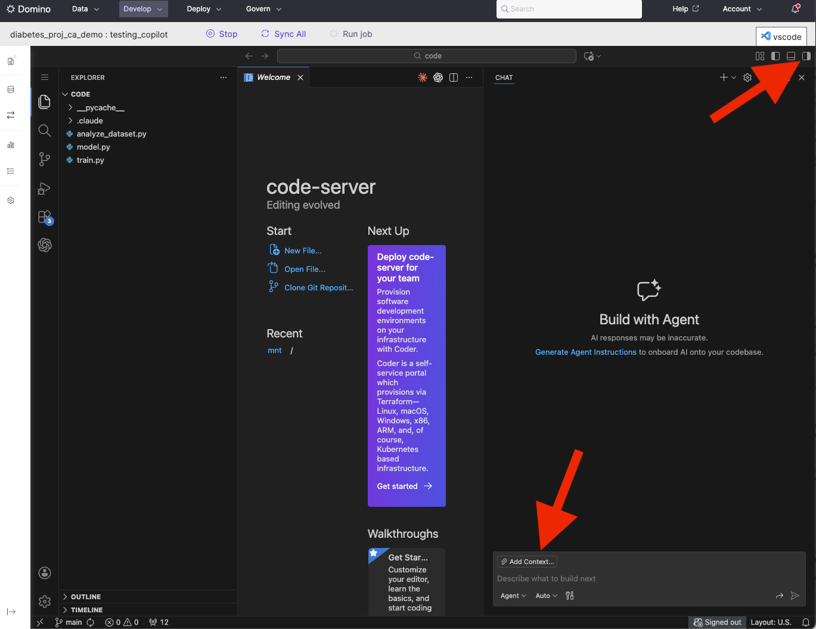Go back with the left arrow
This screenshot has width=816, height=629.
[x=249, y=56]
